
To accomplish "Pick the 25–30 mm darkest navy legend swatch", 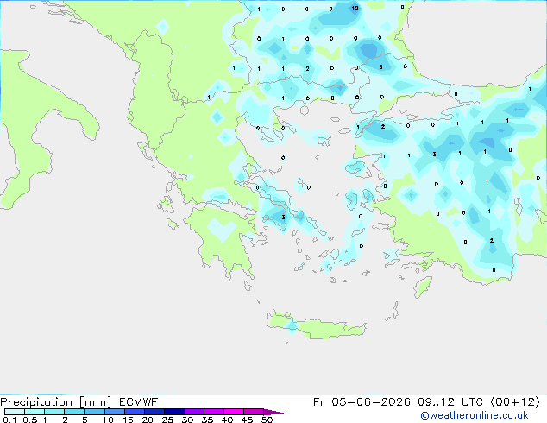I will coord(174,412).
